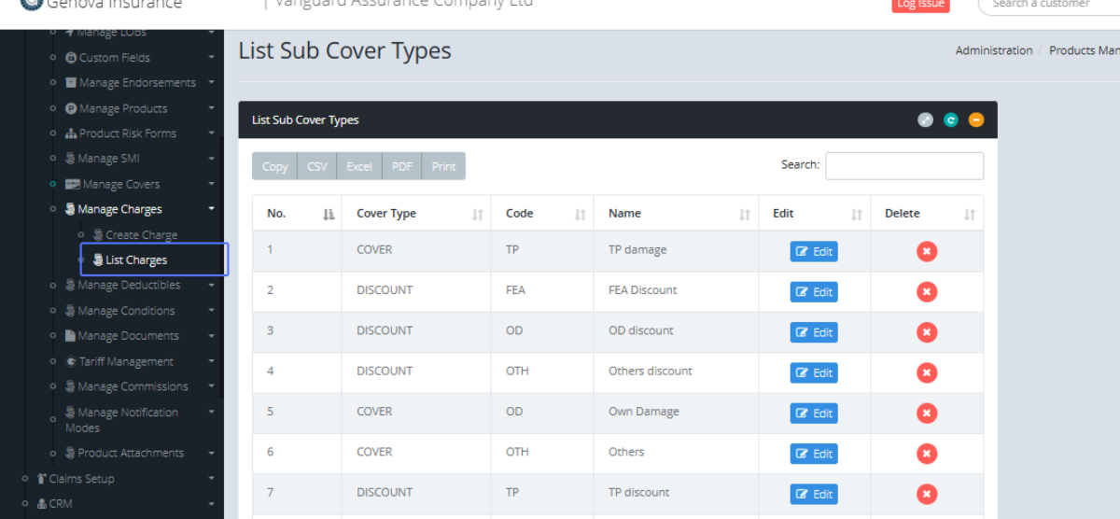Click the Administration breadcrumb link
Viewport: 1120px width, 519px height.
[993, 50]
